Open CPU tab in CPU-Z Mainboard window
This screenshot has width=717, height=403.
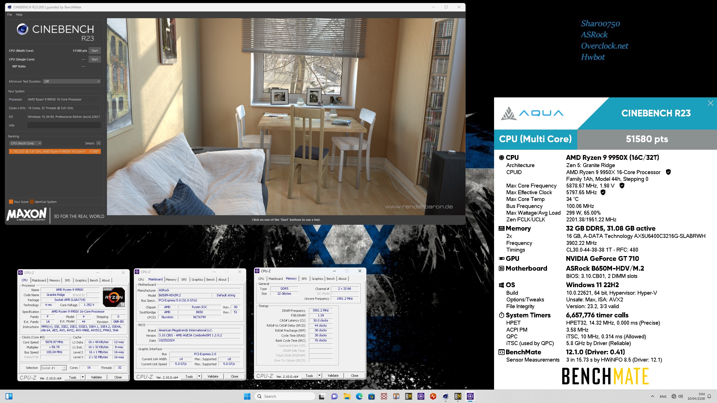tap(141, 280)
